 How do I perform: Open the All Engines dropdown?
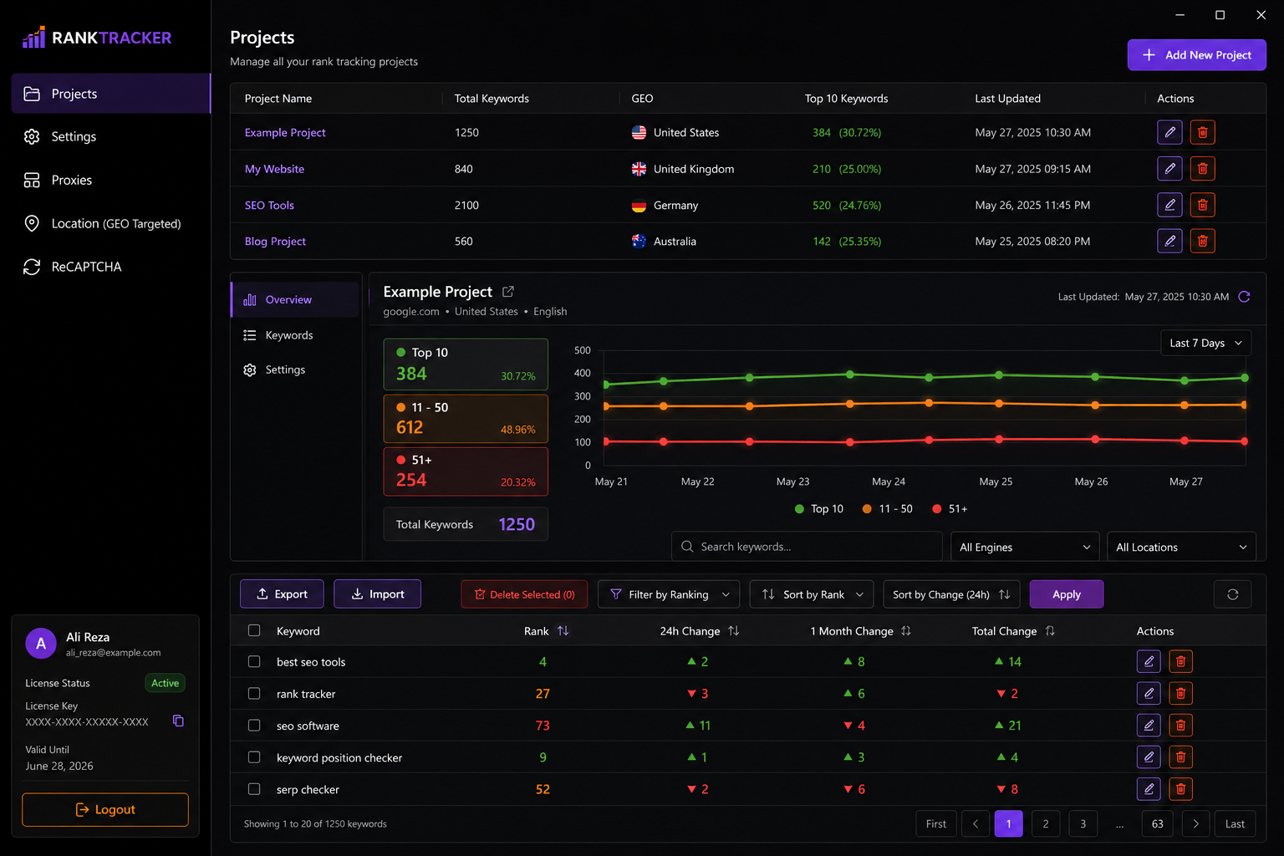[x=1025, y=547]
